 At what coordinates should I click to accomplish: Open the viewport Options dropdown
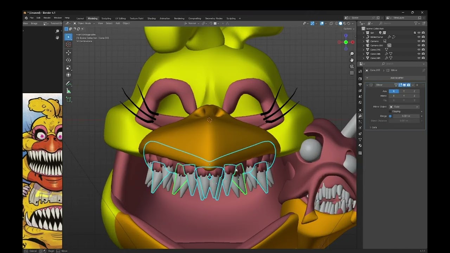(x=348, y=29)
